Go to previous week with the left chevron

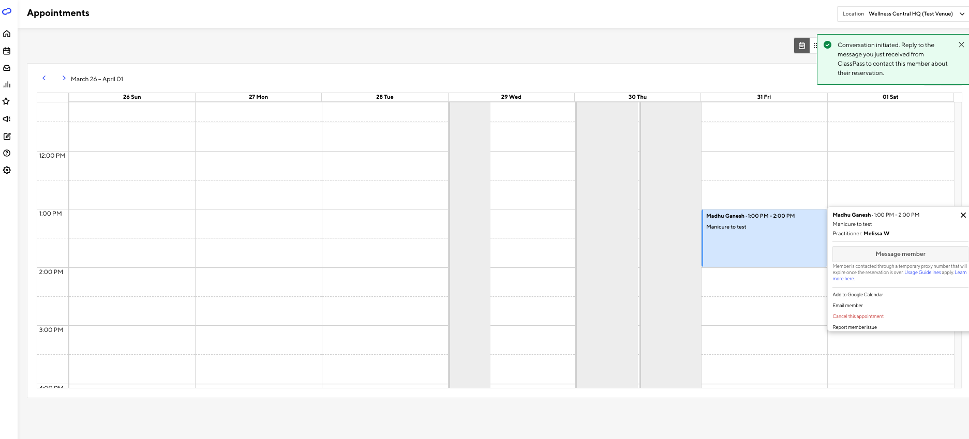(x=44, y=78)
